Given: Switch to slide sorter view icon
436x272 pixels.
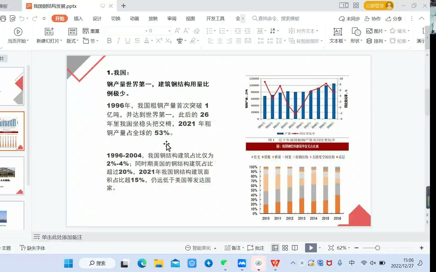Looking at the screenshot, I should 285,248.
